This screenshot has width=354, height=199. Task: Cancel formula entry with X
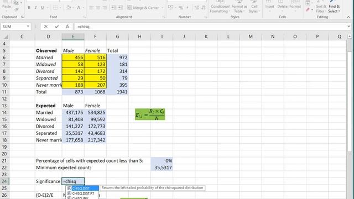point(46,27)
